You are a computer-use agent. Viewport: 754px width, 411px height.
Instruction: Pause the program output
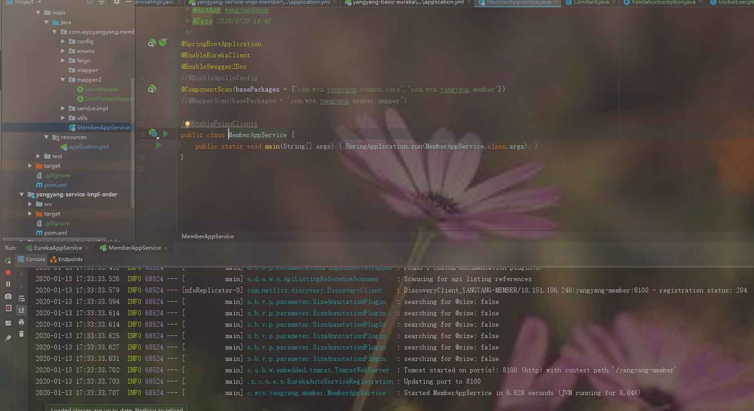tap(8, 284)
